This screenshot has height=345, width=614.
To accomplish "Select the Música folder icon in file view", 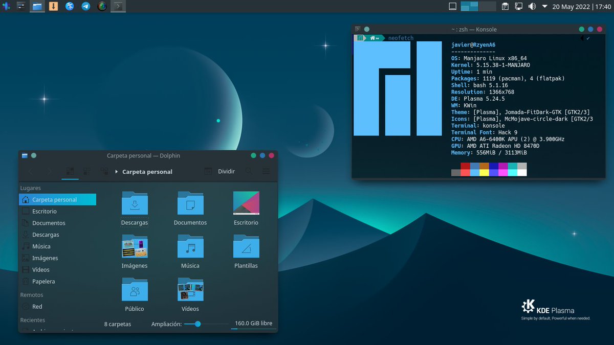I will tap(190, 246).
